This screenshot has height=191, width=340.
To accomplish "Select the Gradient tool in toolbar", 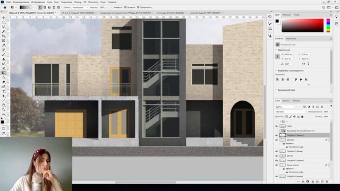I will coord(4,73).
